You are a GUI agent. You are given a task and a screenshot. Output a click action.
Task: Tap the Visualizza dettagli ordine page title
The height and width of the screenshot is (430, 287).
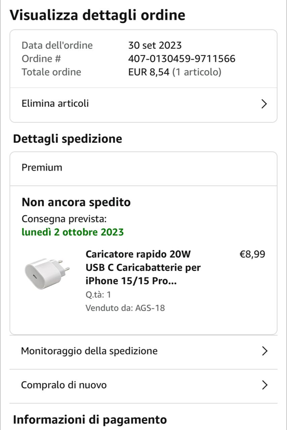pyautogui.click(x=97, y=15)
